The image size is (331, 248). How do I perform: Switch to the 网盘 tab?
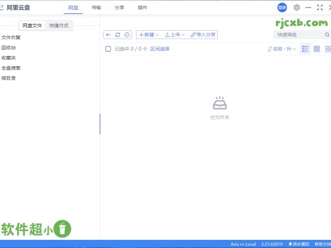[x=73, y=8]
